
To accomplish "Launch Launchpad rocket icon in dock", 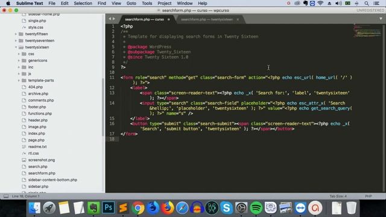I will 49,208.
